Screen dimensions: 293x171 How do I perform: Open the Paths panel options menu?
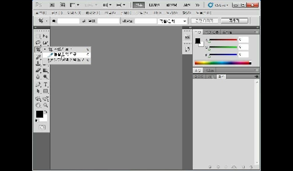[x=256, y=77]
